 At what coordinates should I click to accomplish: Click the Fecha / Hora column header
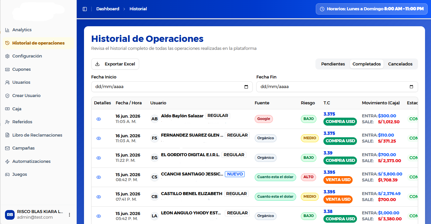click(129, 103)
